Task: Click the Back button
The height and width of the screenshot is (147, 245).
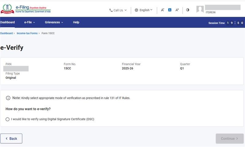Action: (11, 138)
